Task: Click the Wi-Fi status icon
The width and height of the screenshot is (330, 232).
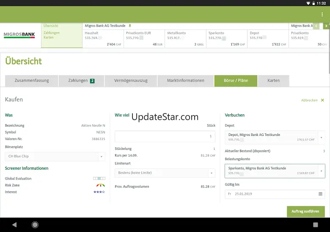Action: coord(308,3)
